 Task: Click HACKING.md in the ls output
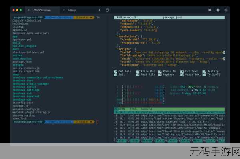tap(20, 24)
